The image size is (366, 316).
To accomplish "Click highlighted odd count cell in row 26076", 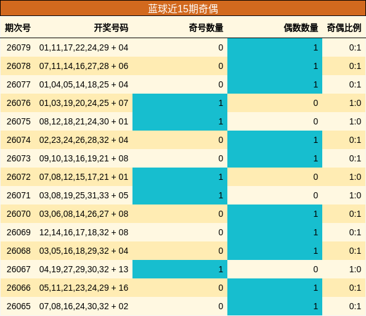I will coord(180,103).
